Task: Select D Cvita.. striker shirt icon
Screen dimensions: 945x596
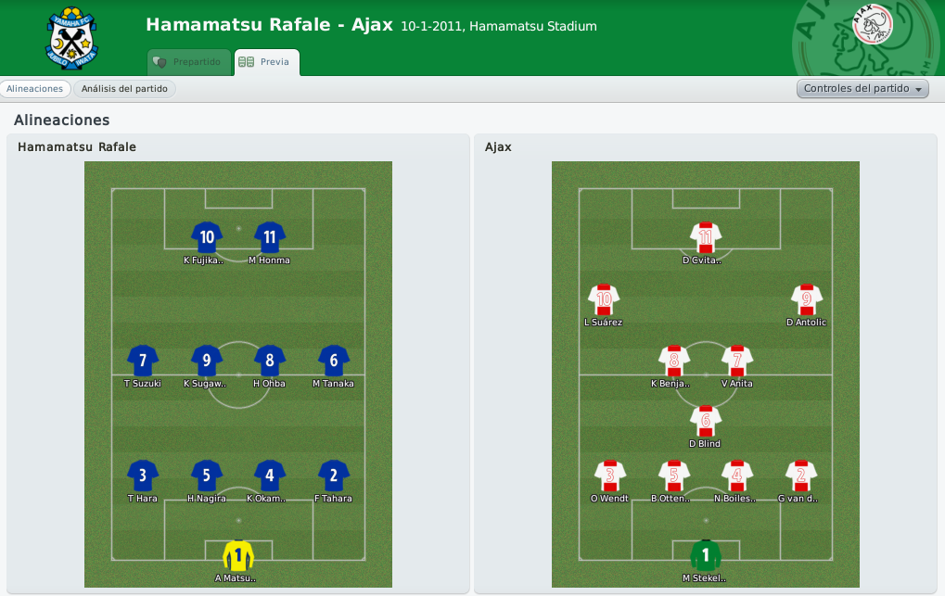Action: pos(706,237)
